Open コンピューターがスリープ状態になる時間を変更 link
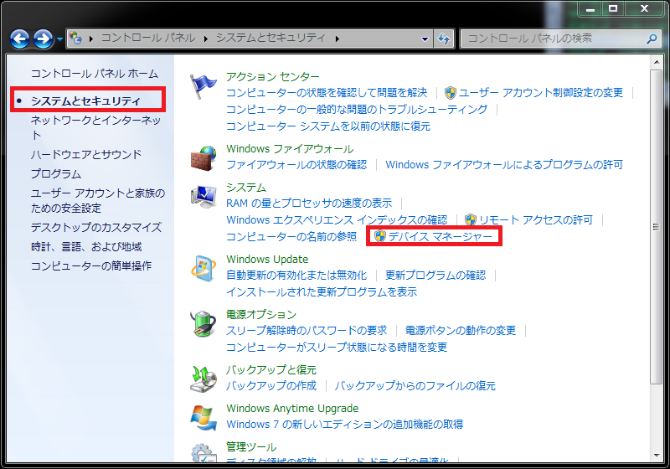The image size is (670, 469). 337,347
